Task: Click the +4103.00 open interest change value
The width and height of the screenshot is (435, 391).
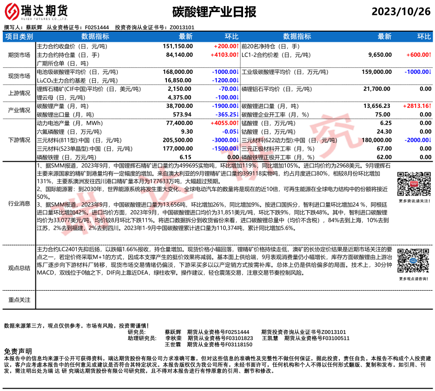Action: point(224,55)
